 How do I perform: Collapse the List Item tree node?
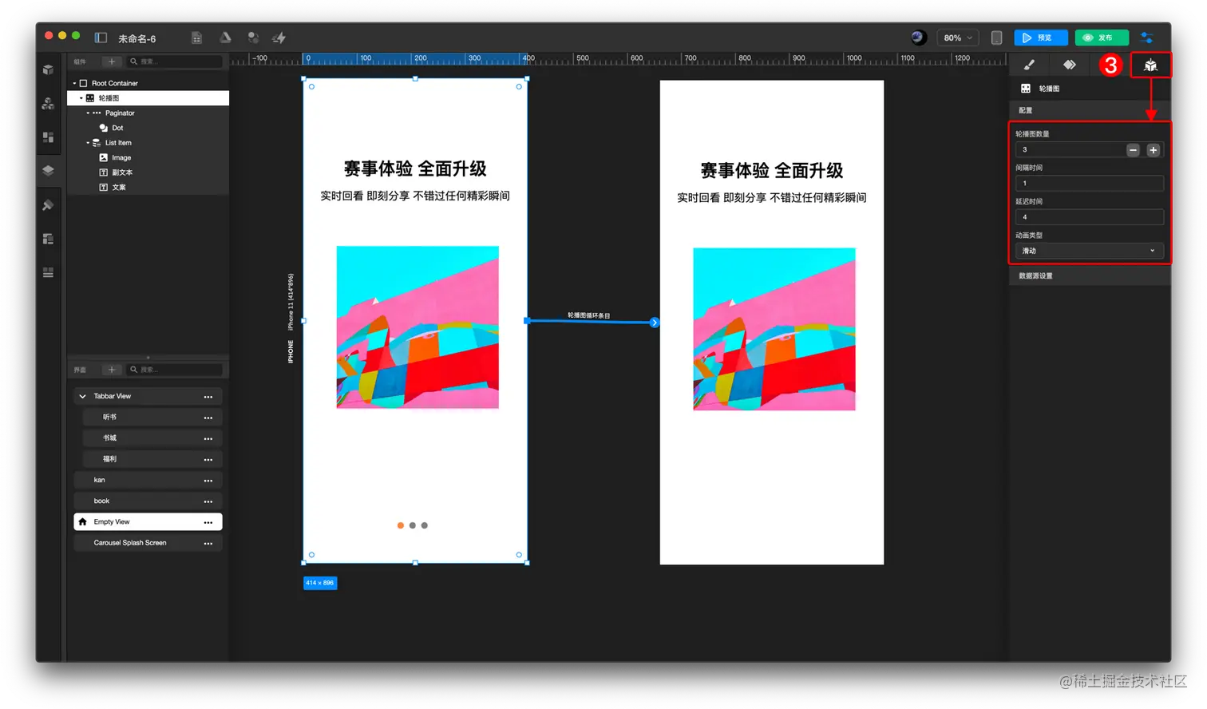(x=88, y=143)
